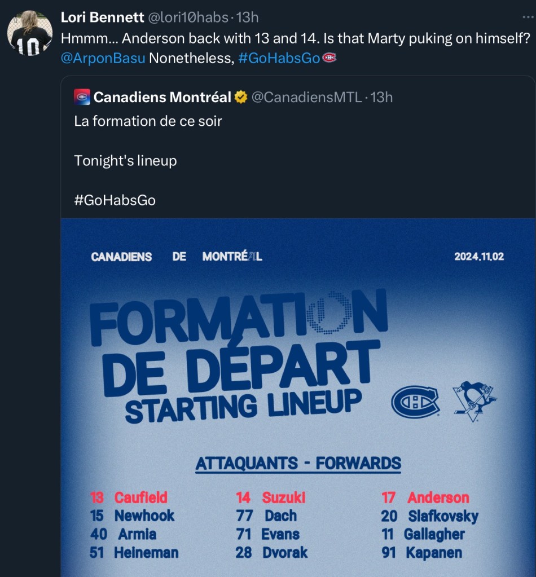Click the "Tonight's lineup" text
536x577 pixels.
point(125,161)
